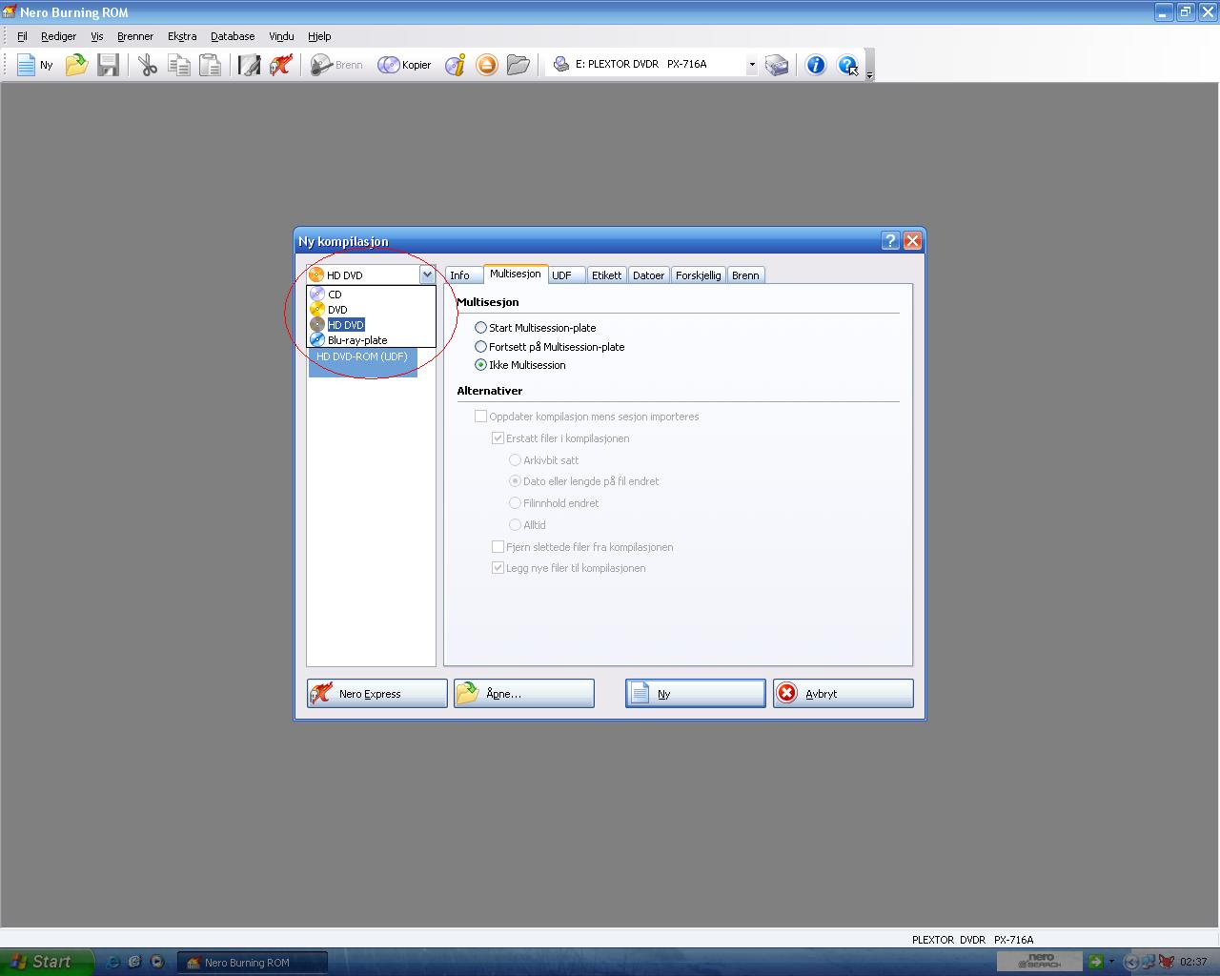The height and width of the screenshot is (976, 1220).
Task: Choose HD DVD from the disc type list
Action: tap(371, 325)
